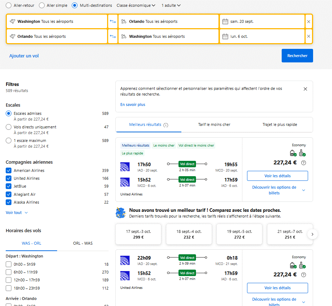The width and height of the screenshot is (332, 306).
Task: Open the Classe économique dropdown
Action: pyautogui.click(x=136, y=5)
